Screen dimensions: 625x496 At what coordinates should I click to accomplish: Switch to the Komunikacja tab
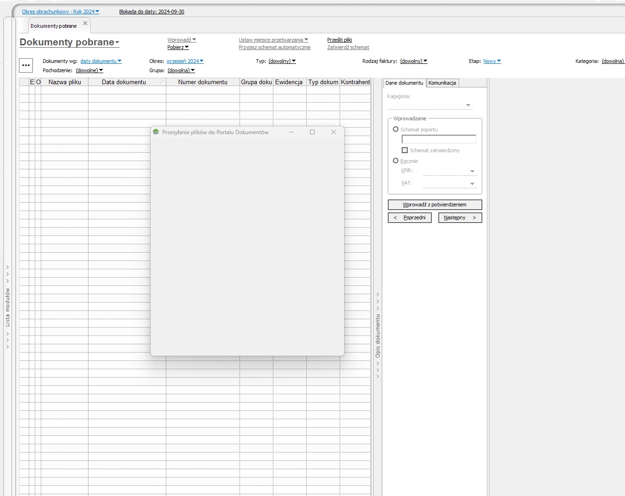click(x=442, y=83)
